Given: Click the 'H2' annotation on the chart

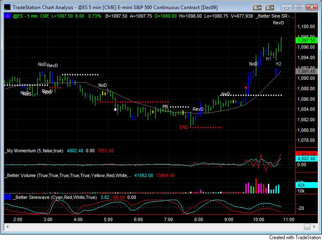Looking at the screenshot, I should coord(278,64).
